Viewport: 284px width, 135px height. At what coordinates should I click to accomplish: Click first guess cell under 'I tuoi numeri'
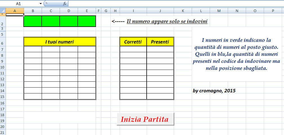33,49
